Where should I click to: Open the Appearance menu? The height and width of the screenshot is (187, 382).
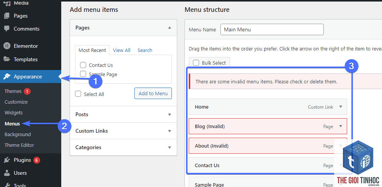pyautogui.click(x=31, y=76)
